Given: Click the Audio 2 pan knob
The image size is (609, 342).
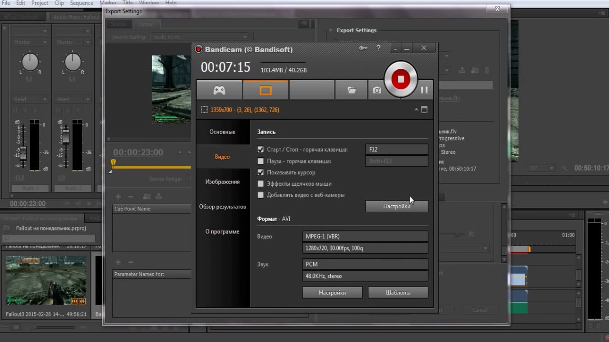Looking at the screenshot, I should pos(73,62).
